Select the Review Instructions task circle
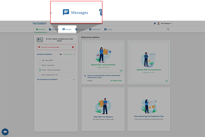Screen dimensions: 205x137 click(39, 65)
